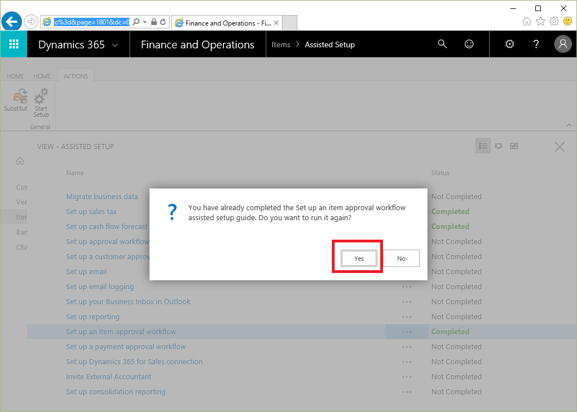Open the app launcher waffle menu
Screen dimensions: 577x412
[x=13, y=44]
